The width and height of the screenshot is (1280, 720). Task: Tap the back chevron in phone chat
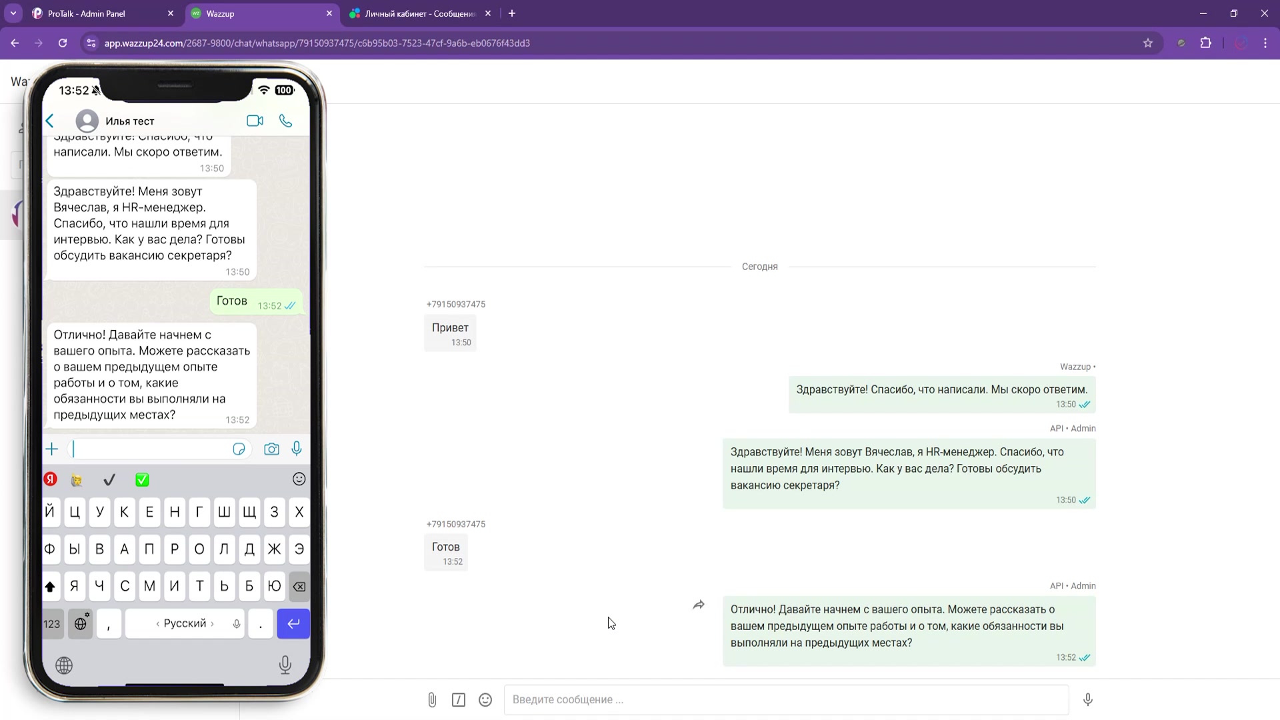[x=50, y=121]
